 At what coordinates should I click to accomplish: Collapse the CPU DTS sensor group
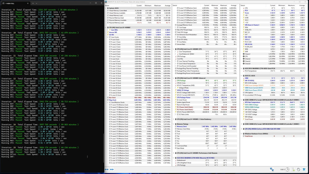coord(173,49)
